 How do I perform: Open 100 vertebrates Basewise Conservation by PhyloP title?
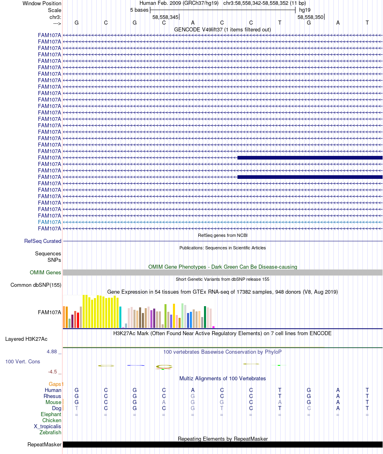[223, 352]
